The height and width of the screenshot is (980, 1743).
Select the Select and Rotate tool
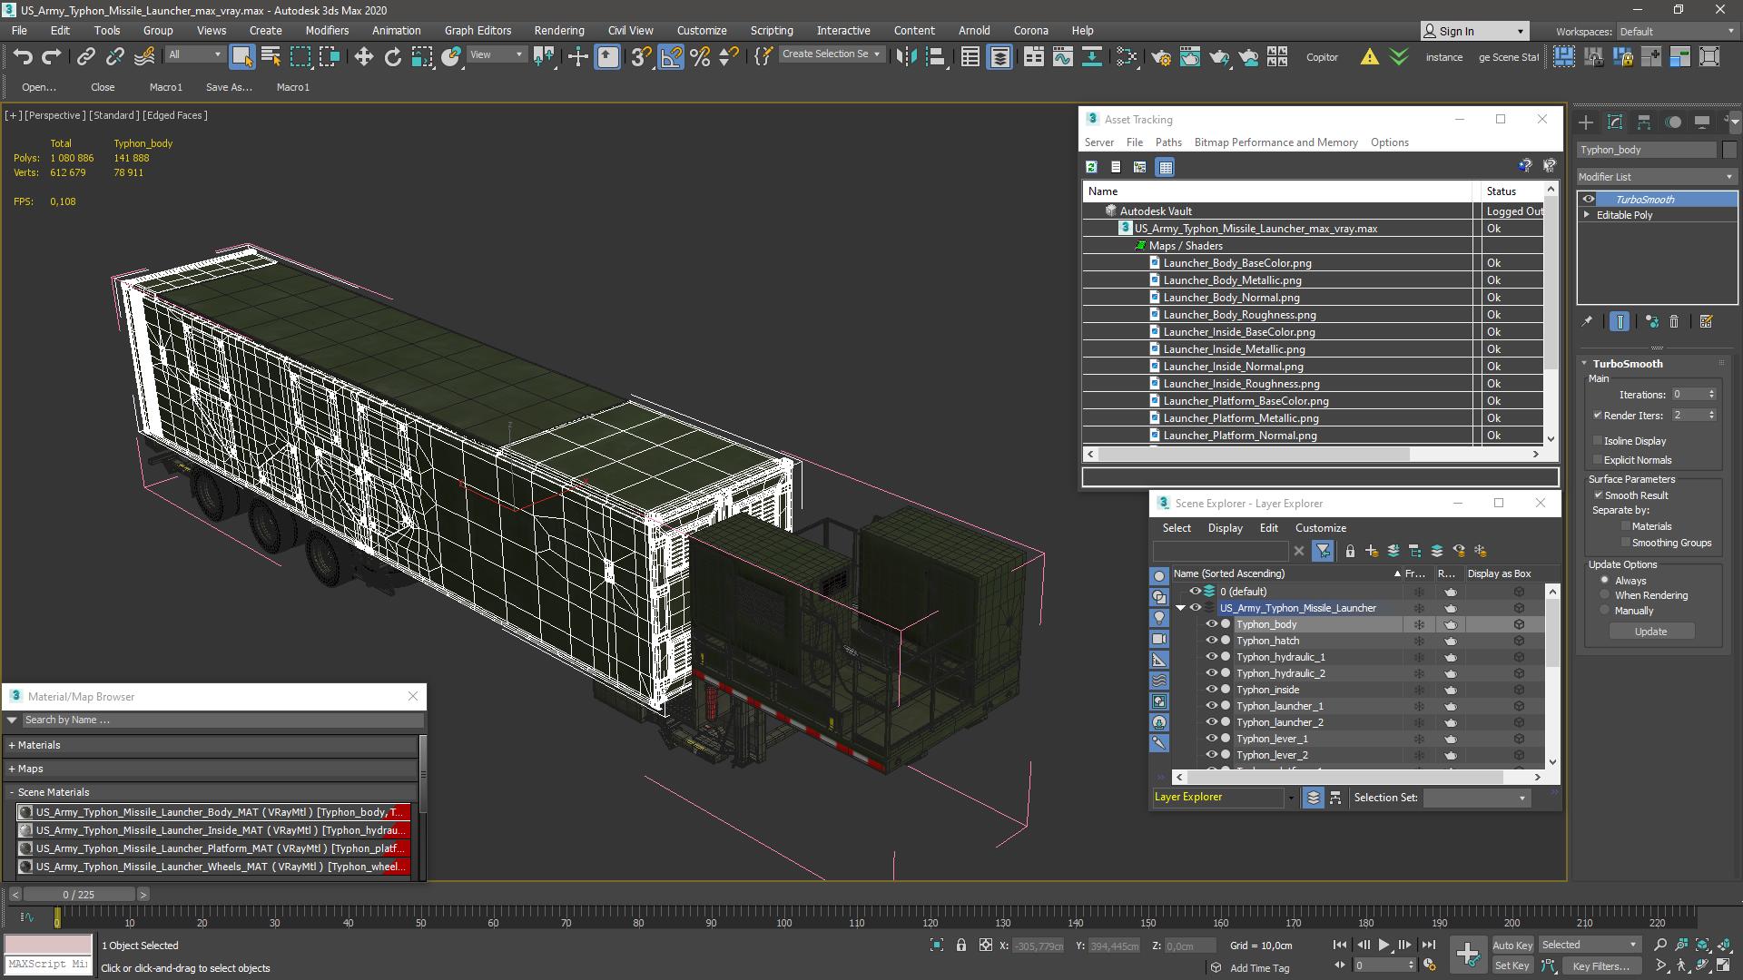pos(392,56)
